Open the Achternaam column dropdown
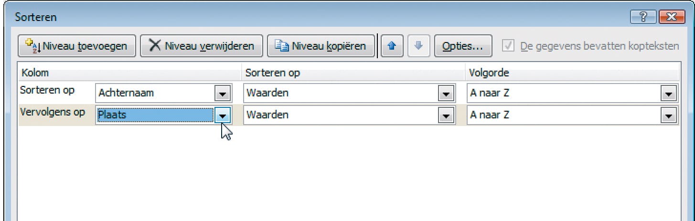 click(x=222, y=93)
